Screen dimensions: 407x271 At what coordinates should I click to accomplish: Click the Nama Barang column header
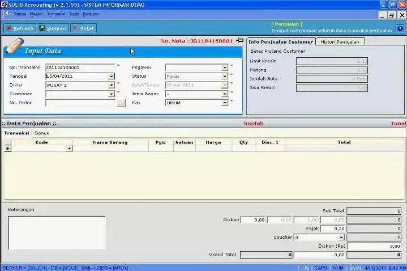[x=110, y=142]
